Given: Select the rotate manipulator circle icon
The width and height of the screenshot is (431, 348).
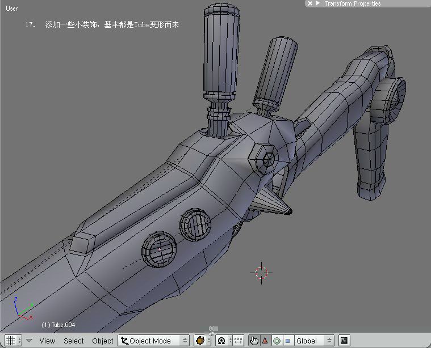Looking at the screenshot, I should pyautogui.click(x=277, y=341).
